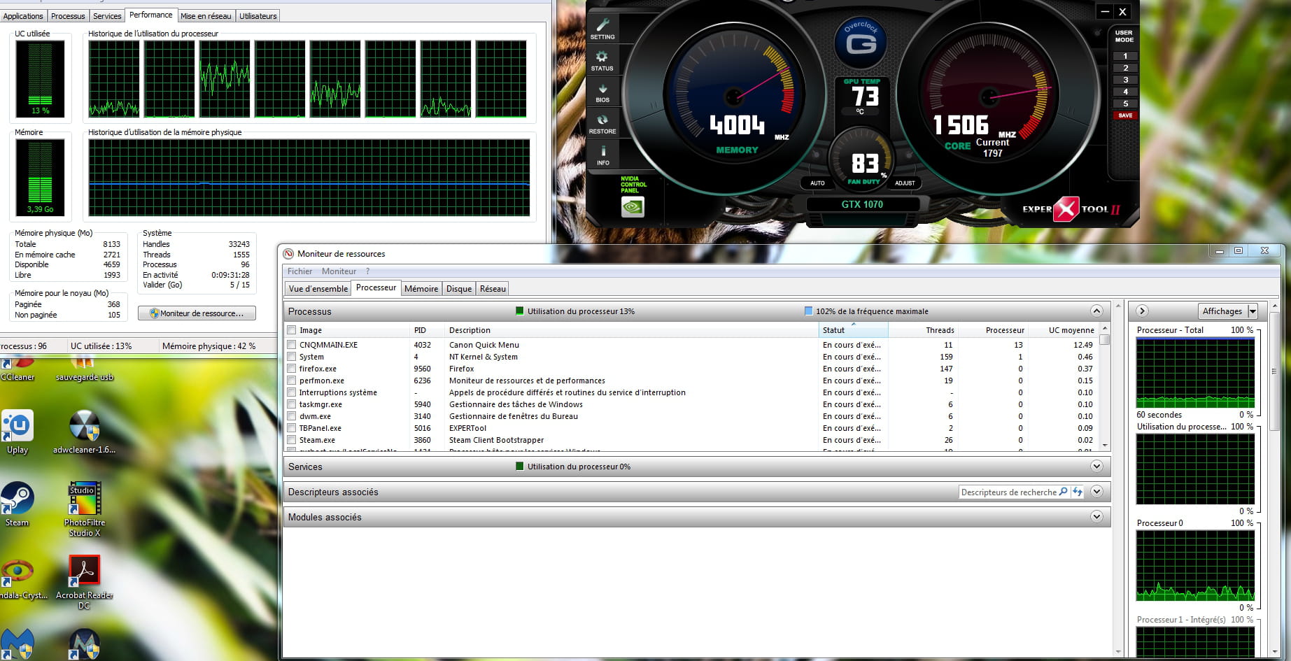Collapse the Processus section chevron
This screenshot has width=1291, height=661.
tap(1096, 311)
